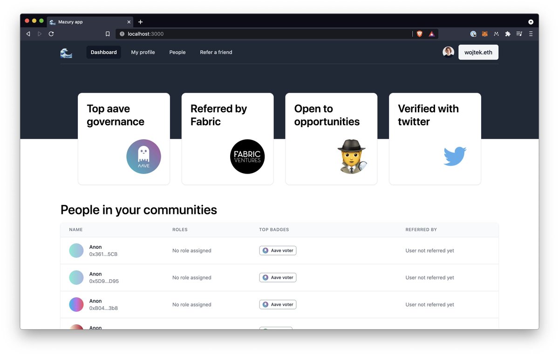Click address 0x5D9...D95
The width and height of the screenshot is (559, 356).
coord(104,281)
